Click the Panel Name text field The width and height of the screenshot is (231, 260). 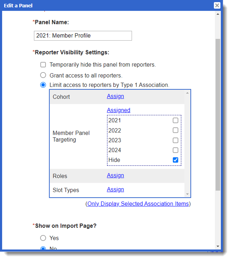[82, 36]
